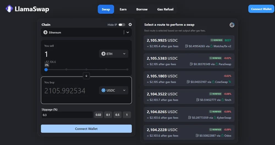This screenshot has height=145, width=275.
Task: Click Connect Wallet in the top right
Action: (261, 9)
